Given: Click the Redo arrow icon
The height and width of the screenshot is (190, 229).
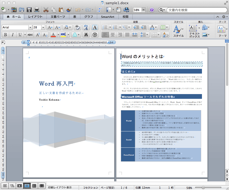Looking at the screenshot, I should coord(88,10).
